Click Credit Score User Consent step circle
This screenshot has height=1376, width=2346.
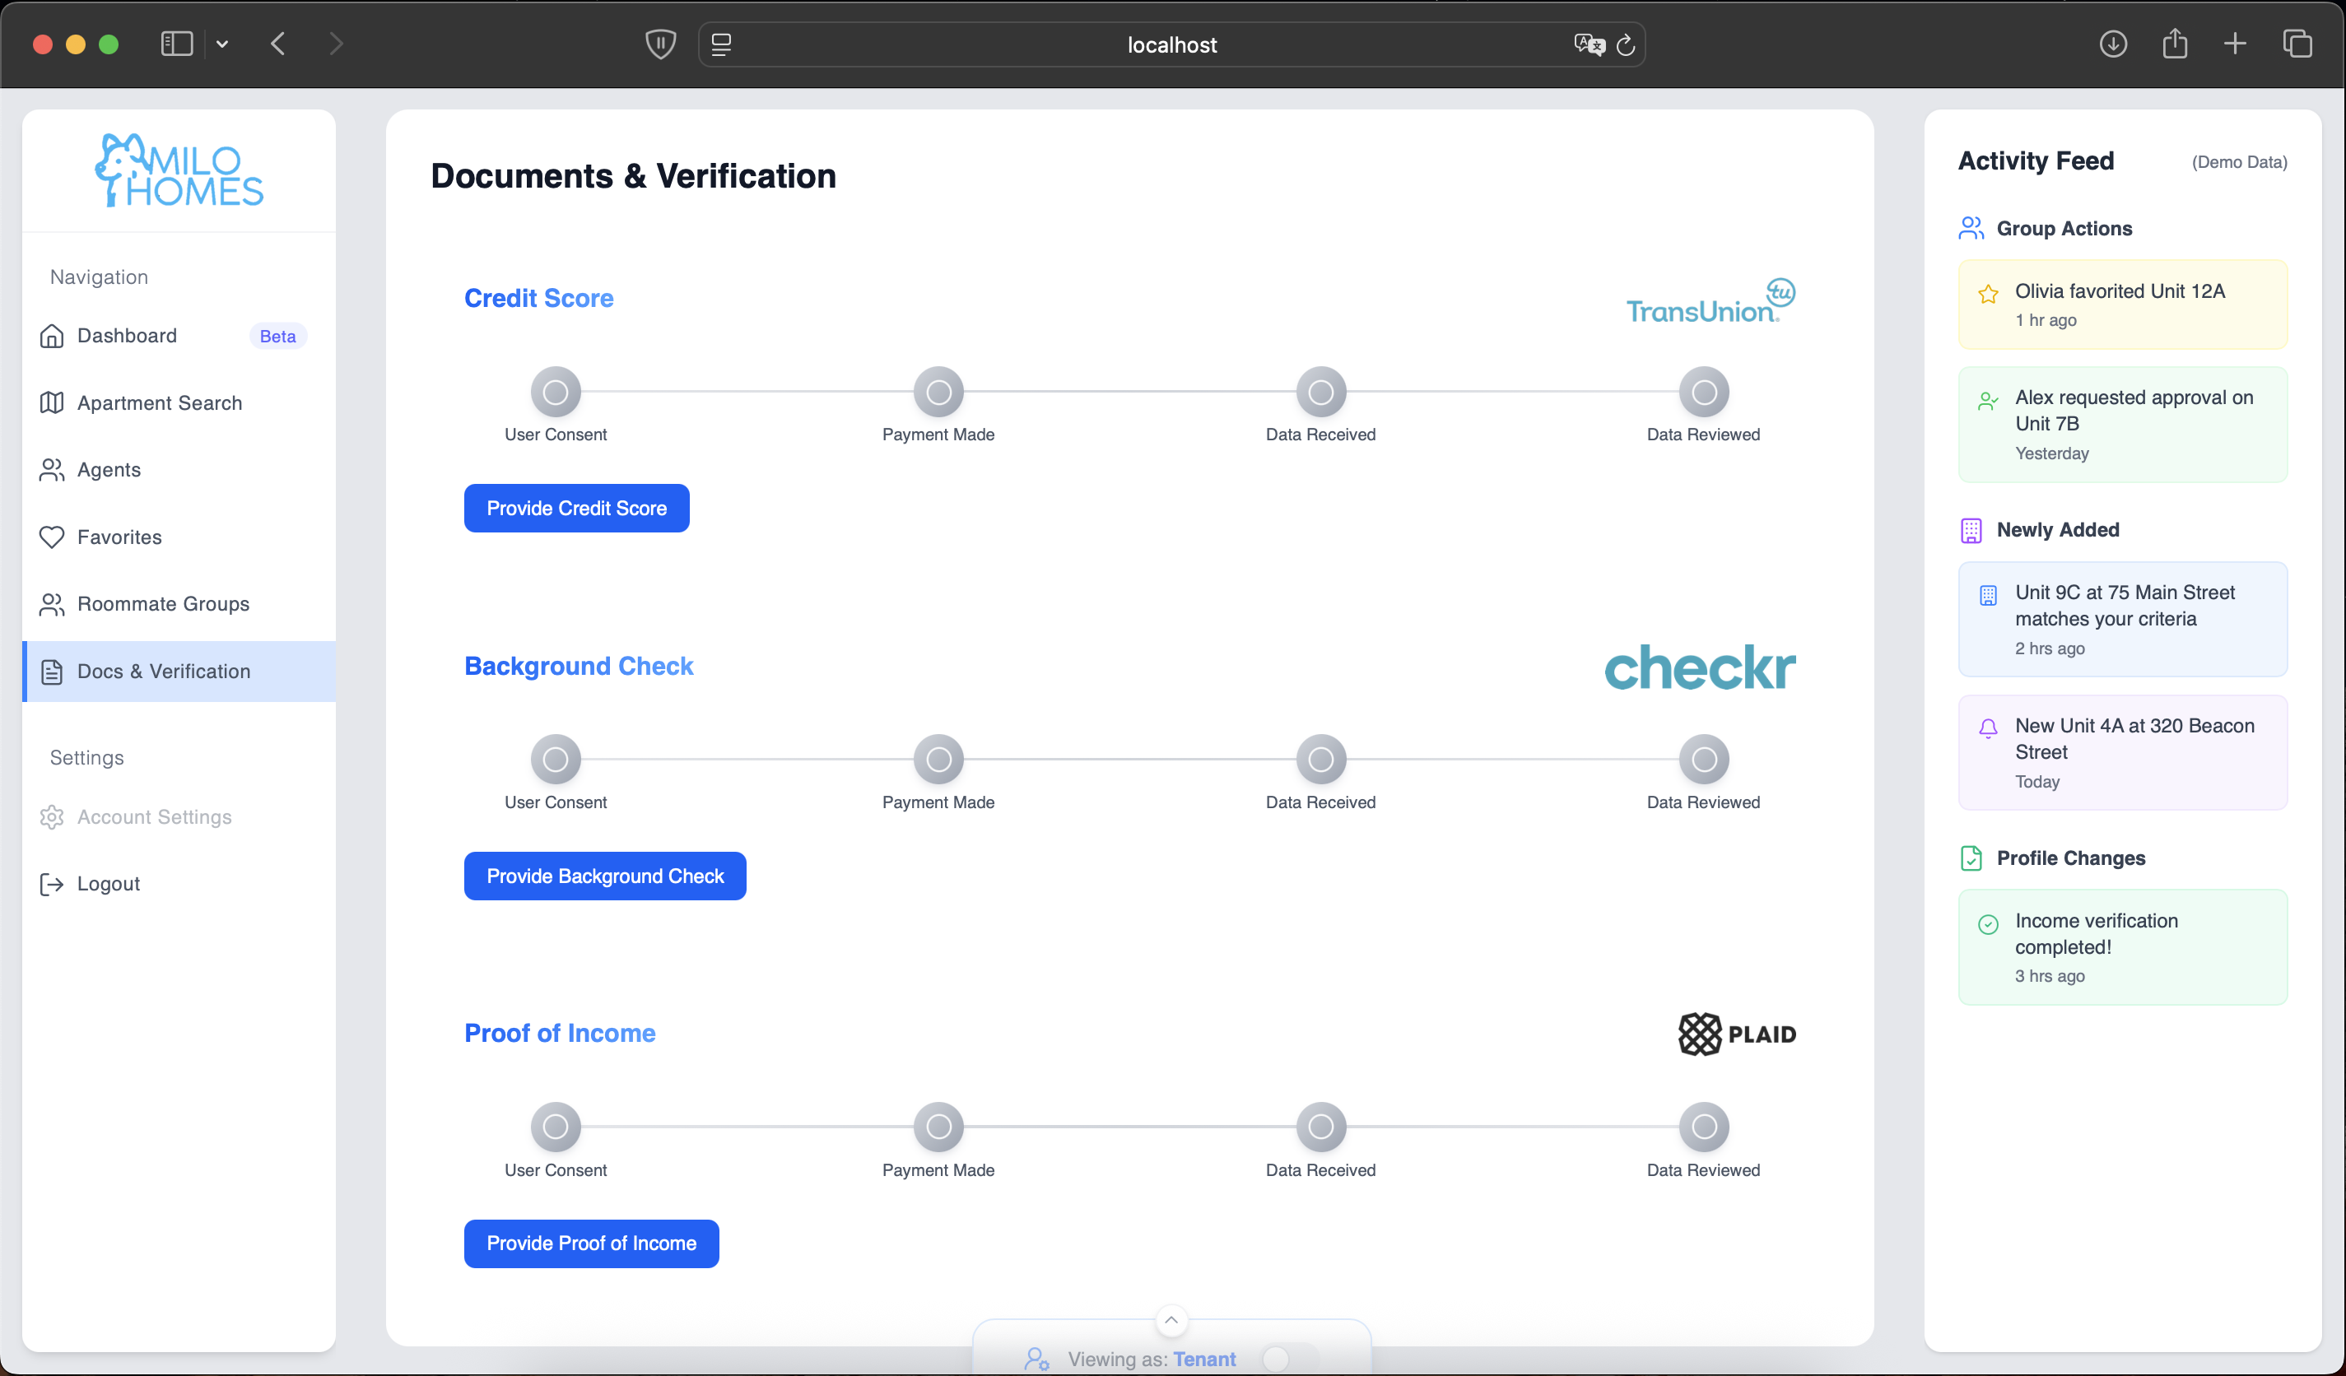(556, 392)
